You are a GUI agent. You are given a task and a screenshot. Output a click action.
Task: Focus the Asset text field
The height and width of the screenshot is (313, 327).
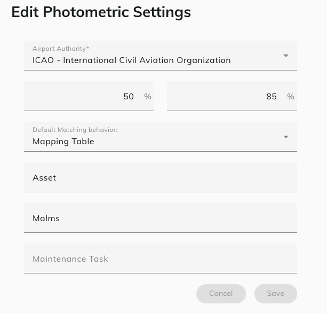[160, 177]
